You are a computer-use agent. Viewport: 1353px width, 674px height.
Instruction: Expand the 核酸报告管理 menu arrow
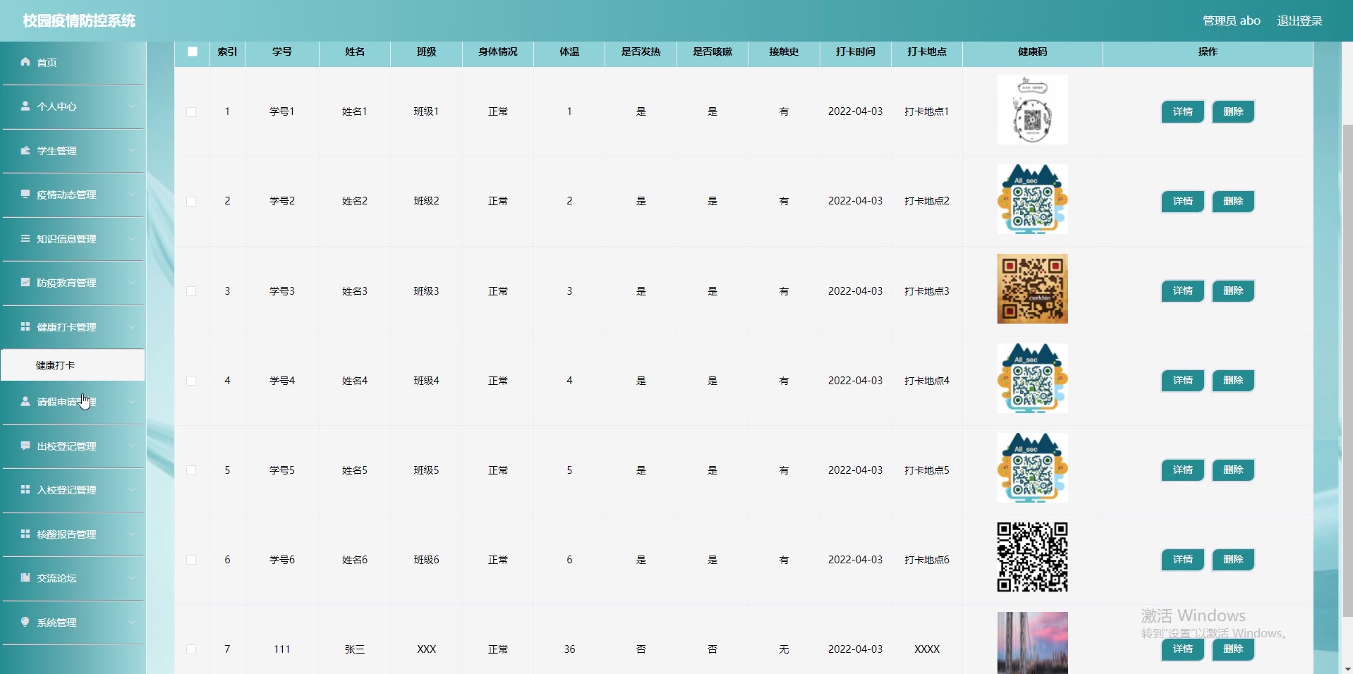pyautogui.click(x=132, y=534)
